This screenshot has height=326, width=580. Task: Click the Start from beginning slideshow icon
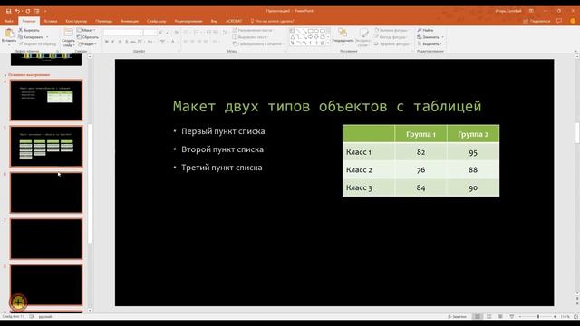click(36, 11)
